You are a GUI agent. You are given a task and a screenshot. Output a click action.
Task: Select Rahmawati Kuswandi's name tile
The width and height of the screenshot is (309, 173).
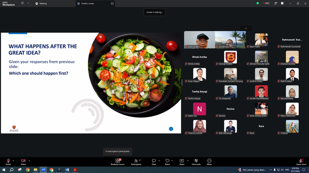pos(292,40)
